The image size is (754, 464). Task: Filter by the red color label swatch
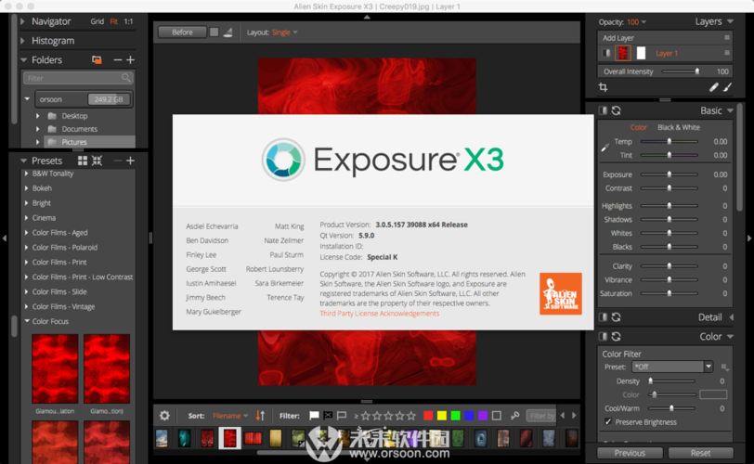[428, 416]
